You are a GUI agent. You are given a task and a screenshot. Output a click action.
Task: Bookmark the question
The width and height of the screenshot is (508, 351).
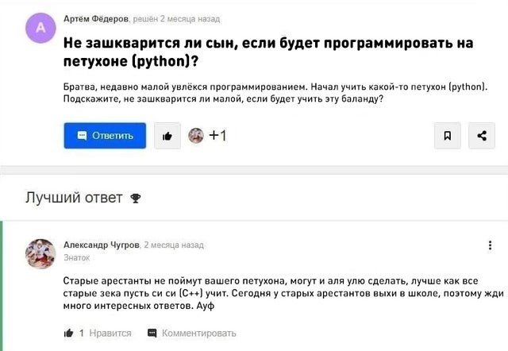(447, 136)
